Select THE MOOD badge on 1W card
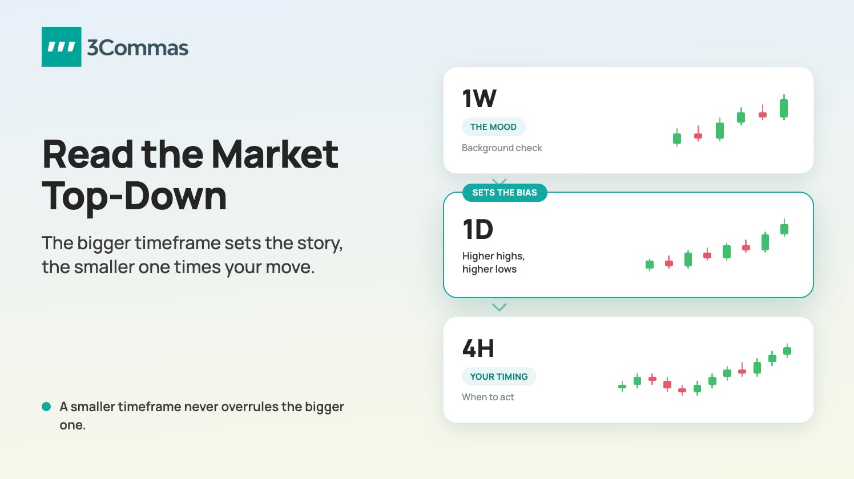854x479 pixels. (x=493, y=127)
